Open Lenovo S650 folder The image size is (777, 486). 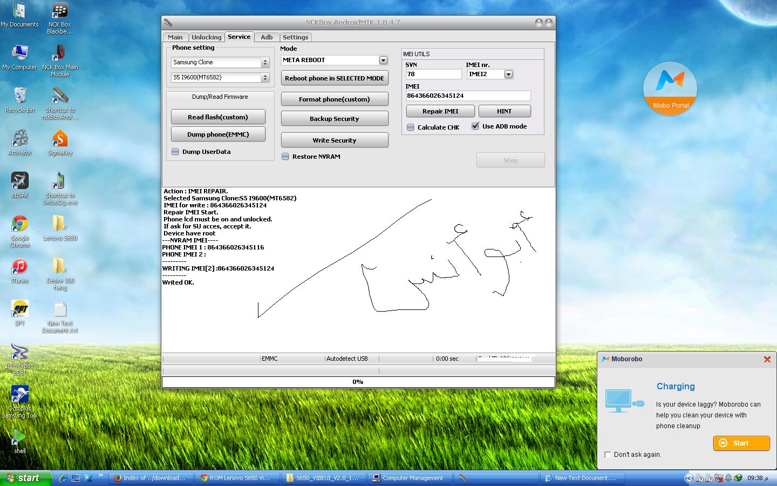point(59,228)
